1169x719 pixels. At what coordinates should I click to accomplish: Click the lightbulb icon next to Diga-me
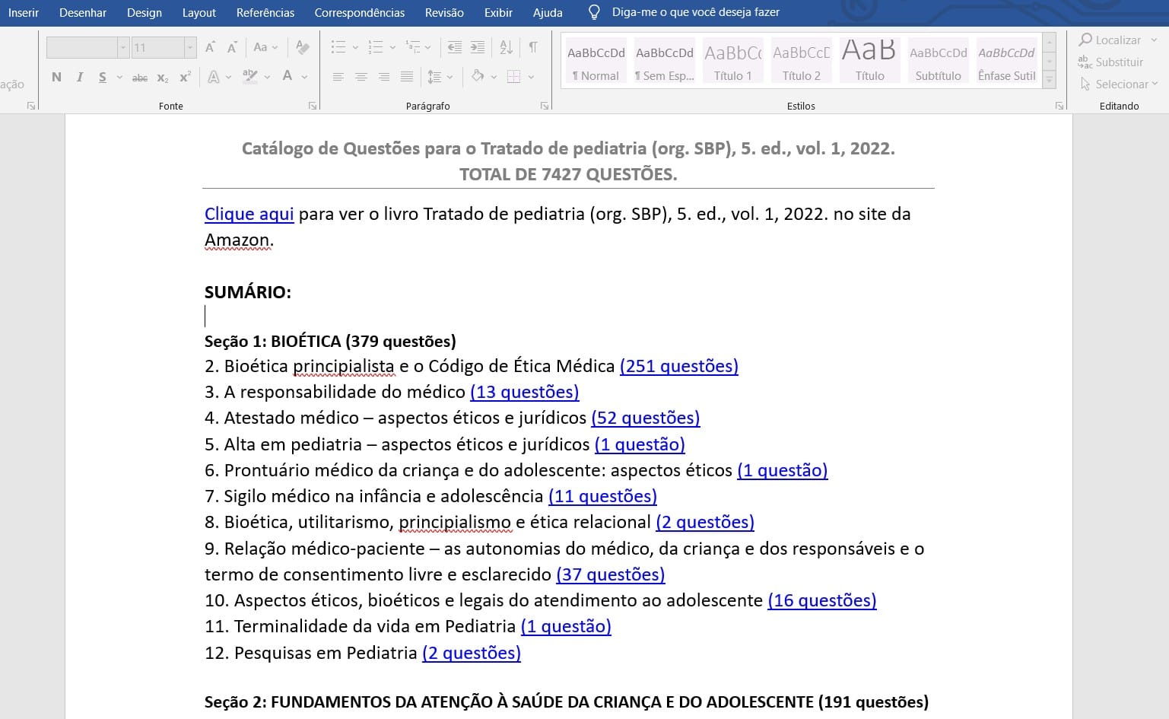tap(595, 13)
